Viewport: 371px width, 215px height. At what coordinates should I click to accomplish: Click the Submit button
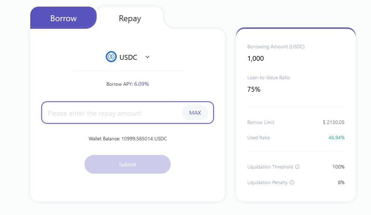(x=127, y=164)
